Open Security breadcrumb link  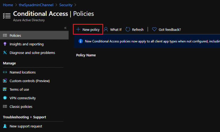[66, 5]
